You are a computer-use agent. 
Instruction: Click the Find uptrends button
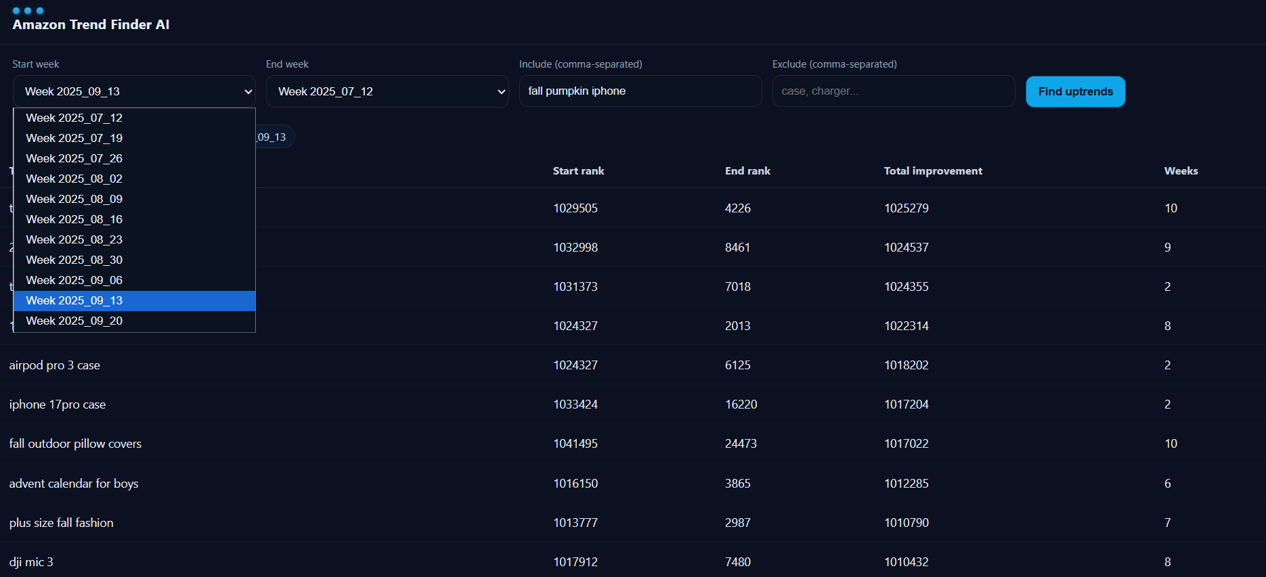pos(1075,91)
